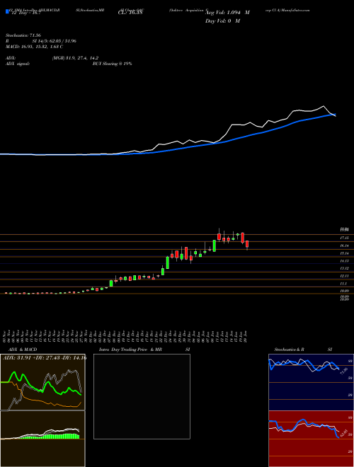Open the green MACD histogram panel
The image size is (354, 467).
click(42, 439)
